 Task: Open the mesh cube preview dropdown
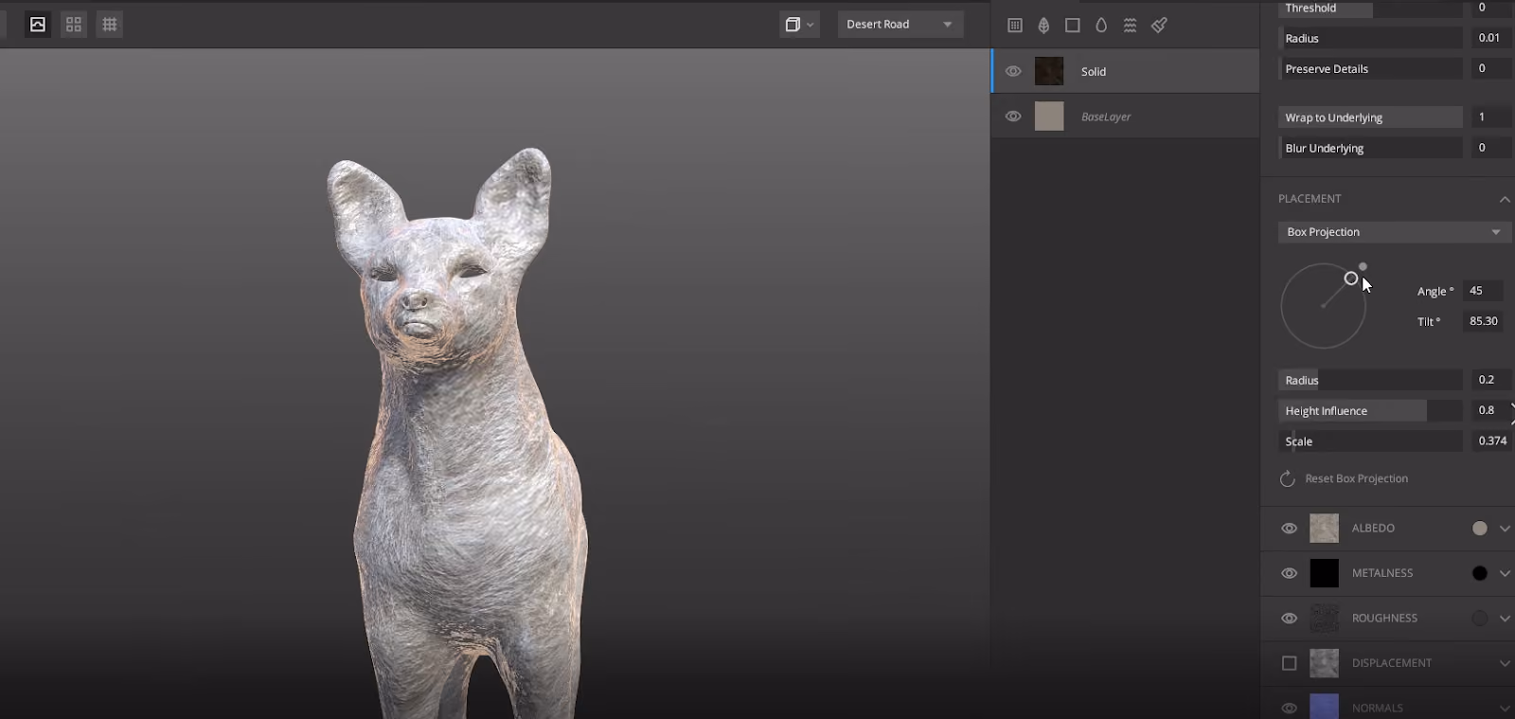[799, 25]
